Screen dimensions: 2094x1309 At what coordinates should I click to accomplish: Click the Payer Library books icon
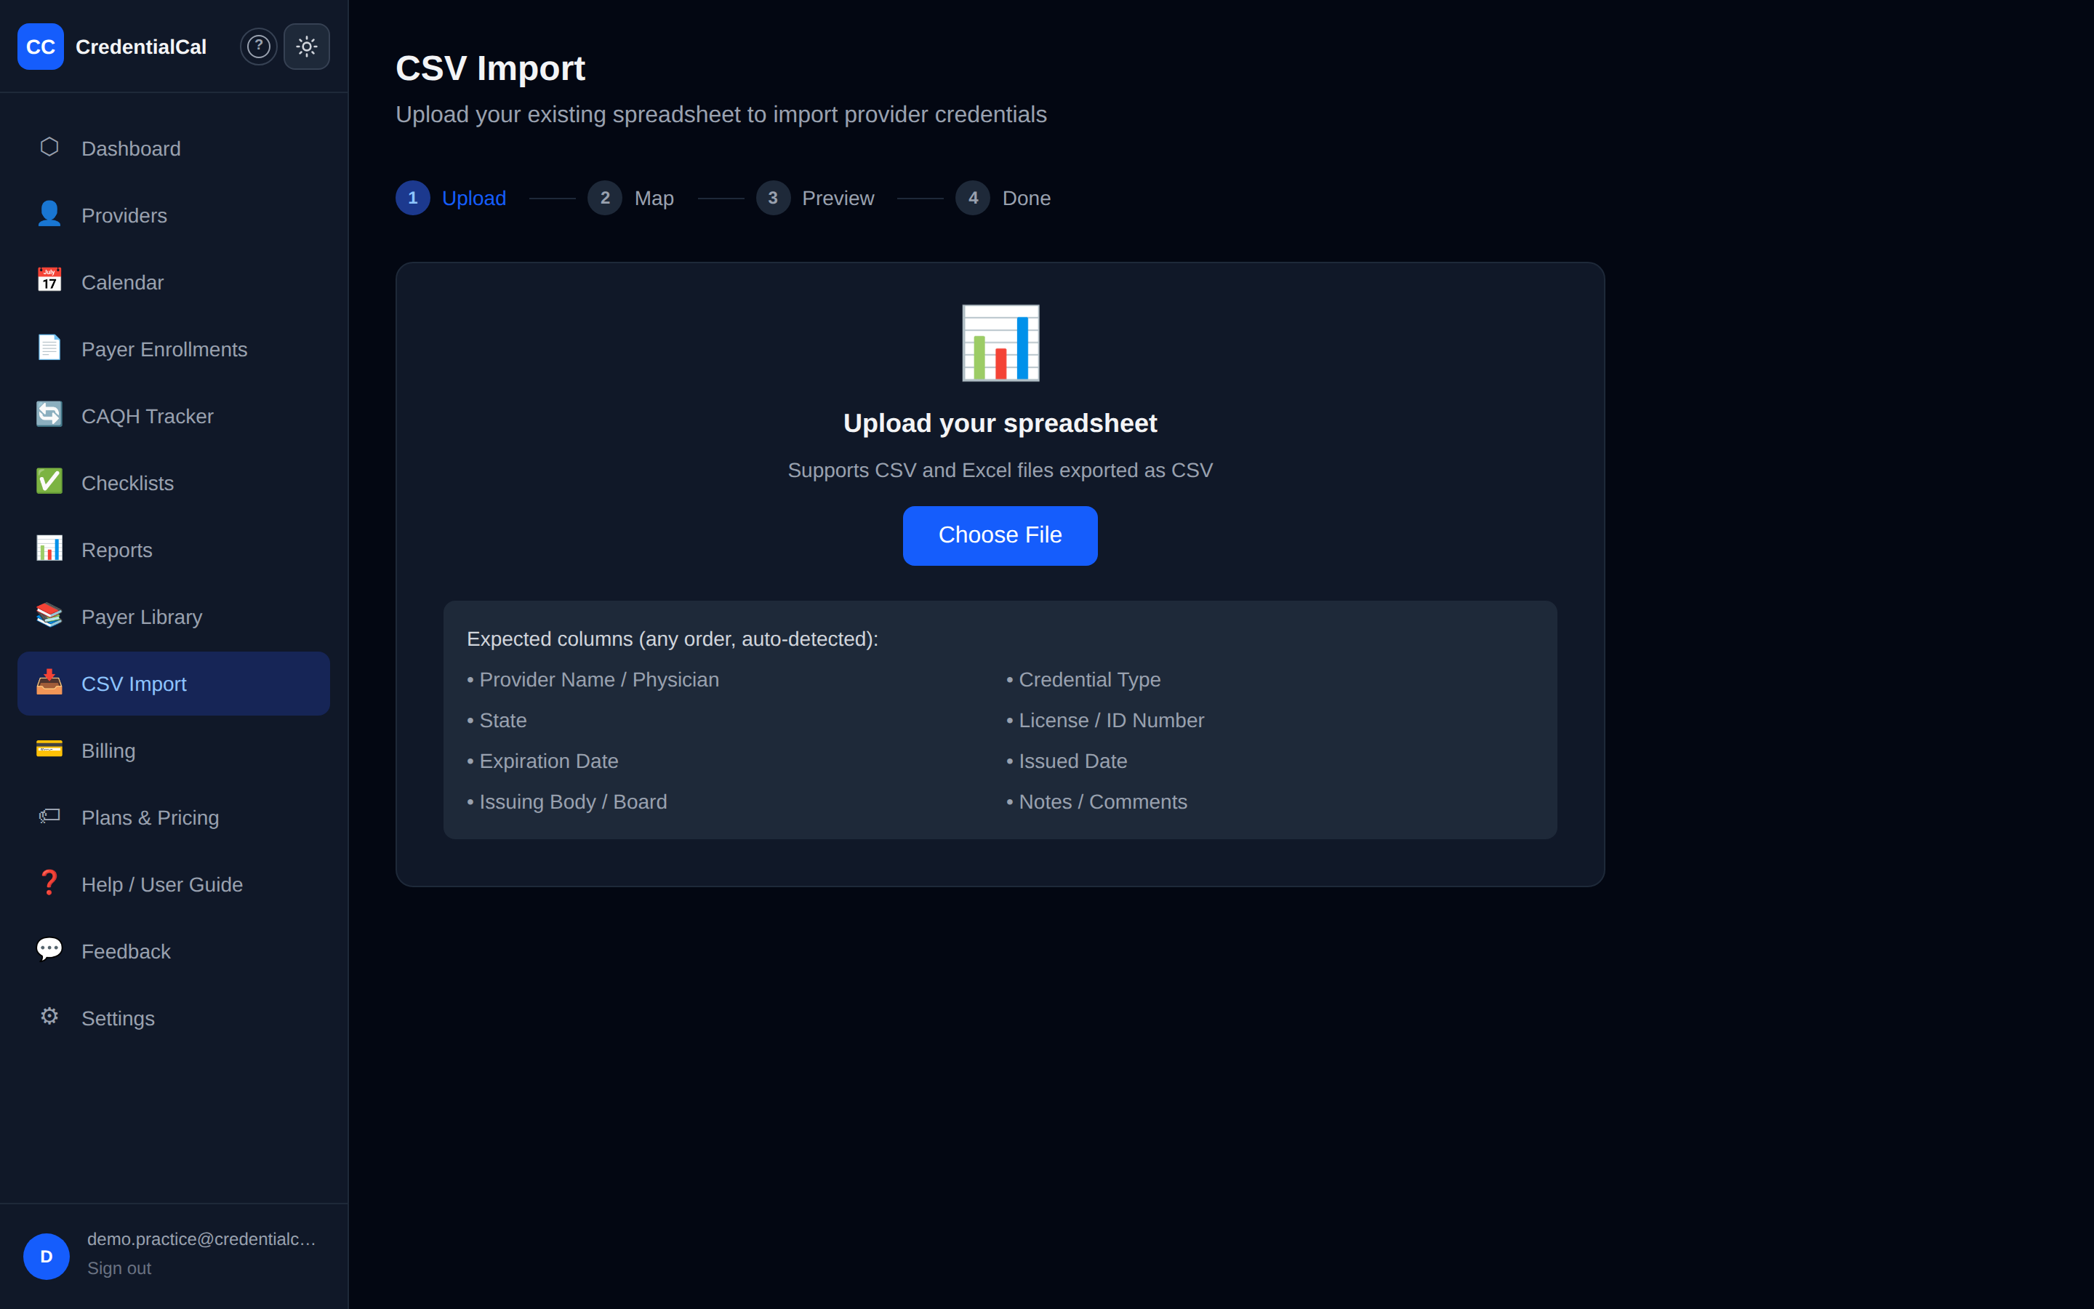49,615
